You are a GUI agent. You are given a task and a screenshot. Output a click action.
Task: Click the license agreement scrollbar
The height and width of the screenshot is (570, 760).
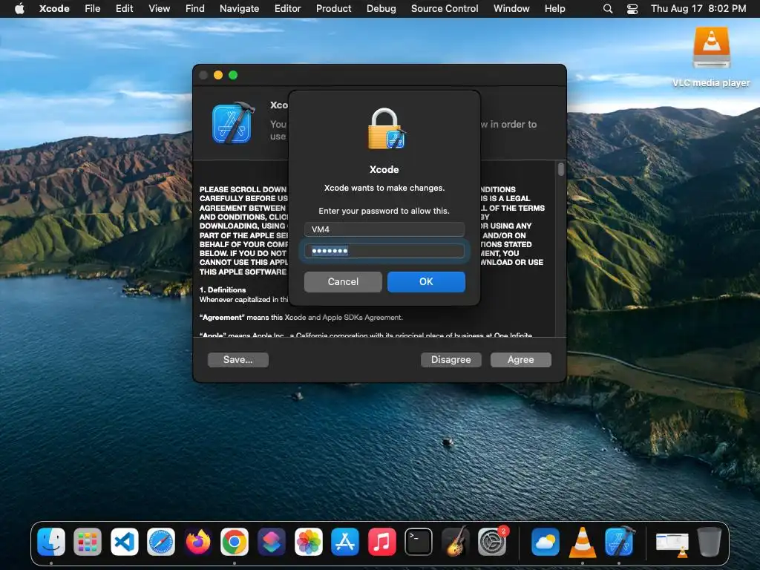coord(561,169)
